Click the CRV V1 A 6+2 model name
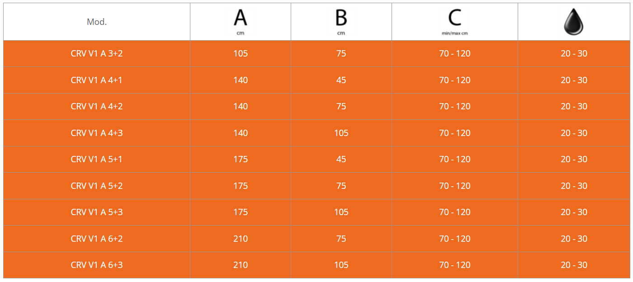Viewport: 633px width, 282px height. tap(97, 239)
